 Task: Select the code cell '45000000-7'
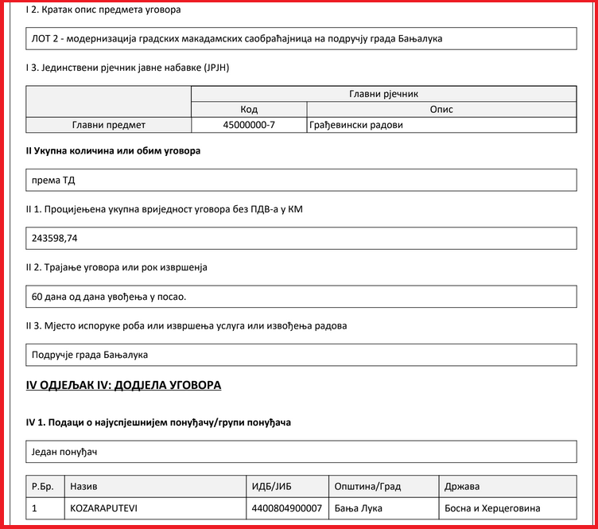(249, 125)
